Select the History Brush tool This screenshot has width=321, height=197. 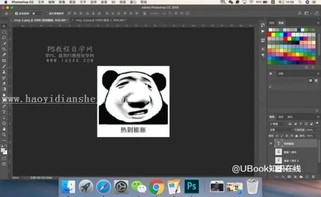click(x=4, y=78)
